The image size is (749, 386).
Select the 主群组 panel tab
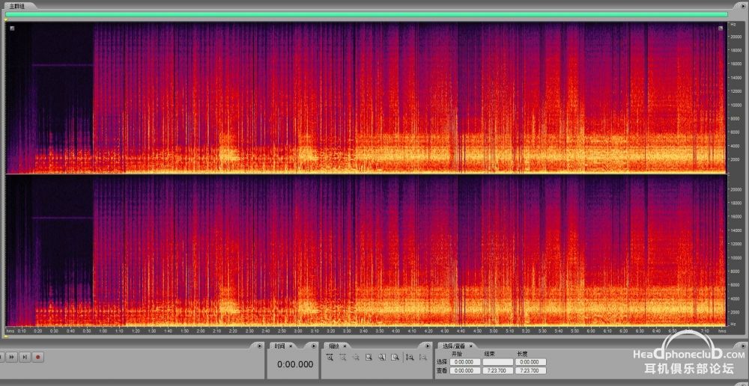tap(16, 6)
